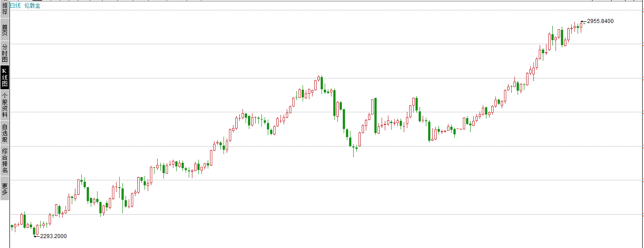644x248 pixels.
Task: Click the 日线 period label
Action: pyautogui.click(x=15, y=5)
